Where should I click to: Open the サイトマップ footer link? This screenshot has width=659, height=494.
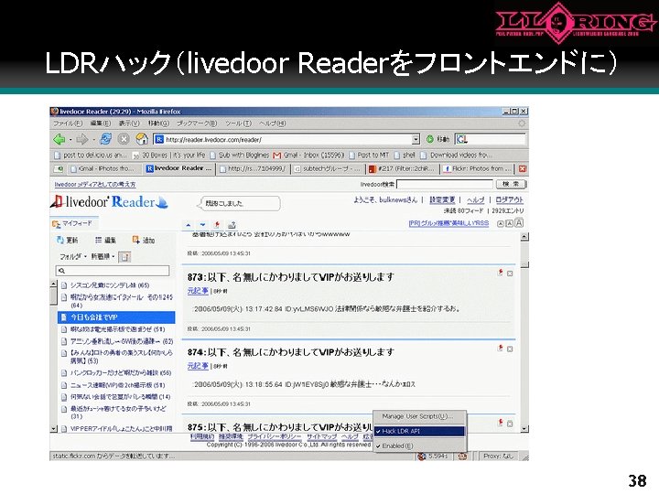click(x=321, y=436)
